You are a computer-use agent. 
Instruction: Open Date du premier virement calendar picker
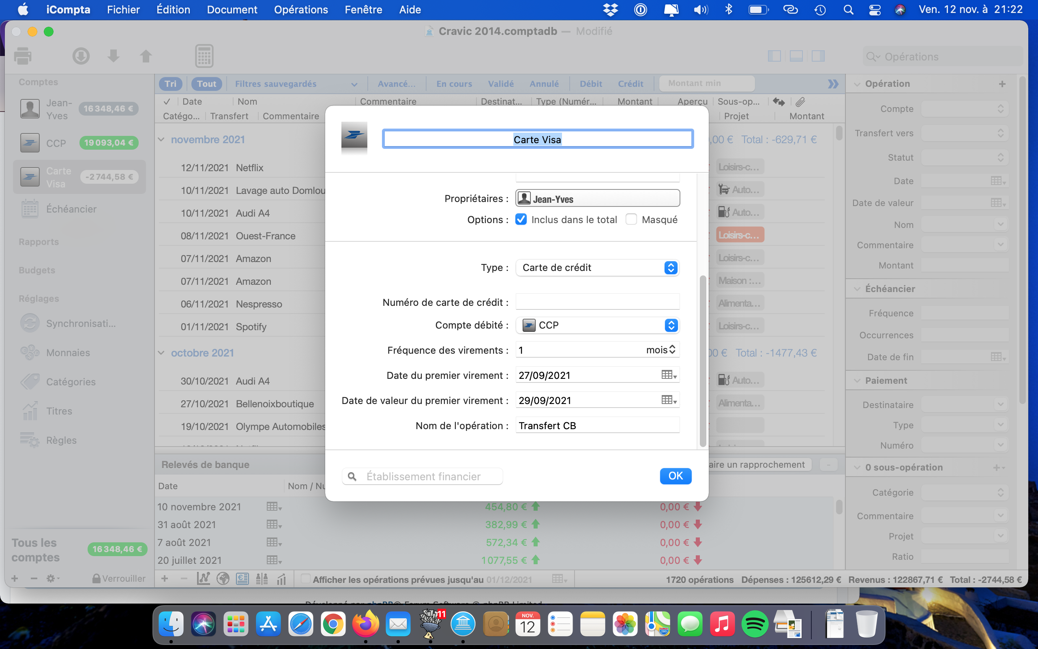point(669,375)
